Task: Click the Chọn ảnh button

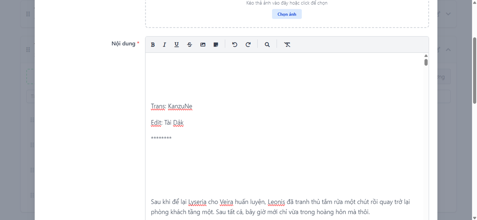Action: [x=287, y=14]
